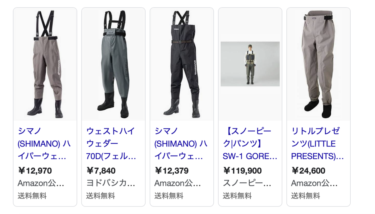This screenshot has height=214, width=375.
Task: Select the ¥12,970 price
Action: click(x=35, y=171)
